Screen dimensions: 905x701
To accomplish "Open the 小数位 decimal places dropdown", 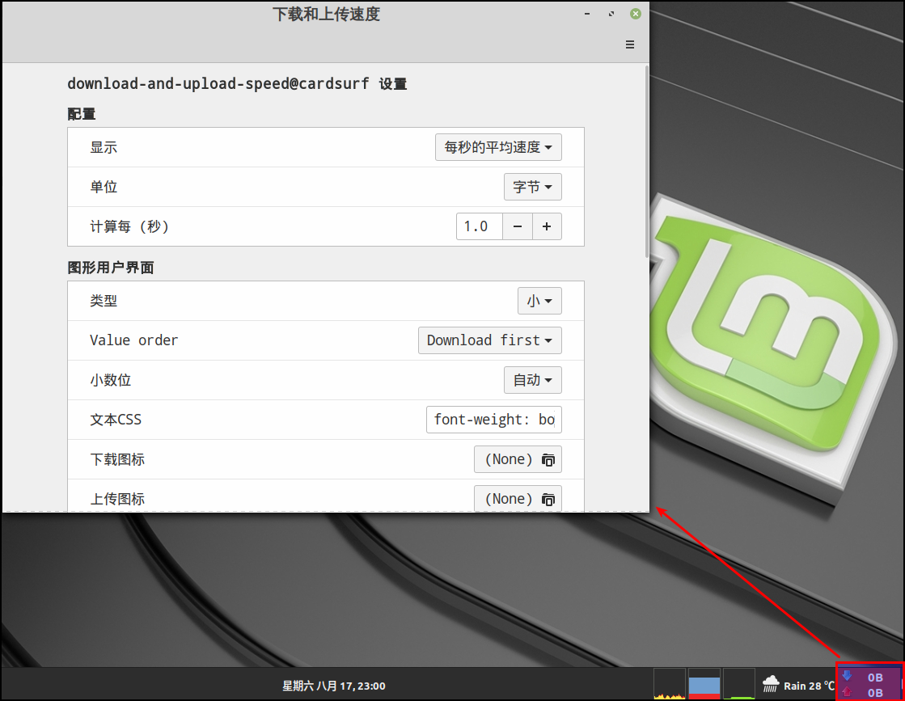I will click(x=532, y=380).
